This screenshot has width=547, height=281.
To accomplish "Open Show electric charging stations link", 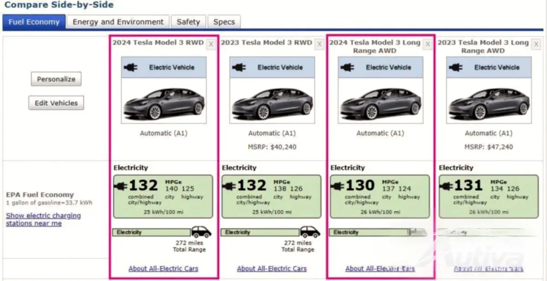I will (x=43, y=219).
